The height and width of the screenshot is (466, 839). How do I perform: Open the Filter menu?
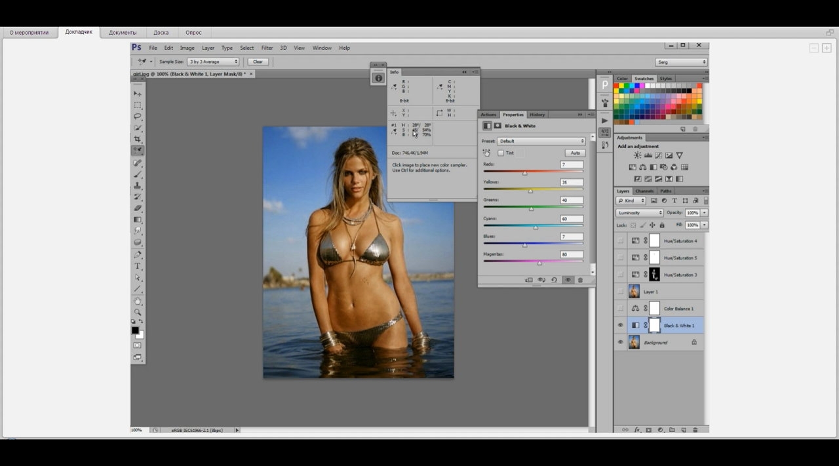(x=267, y=48)
